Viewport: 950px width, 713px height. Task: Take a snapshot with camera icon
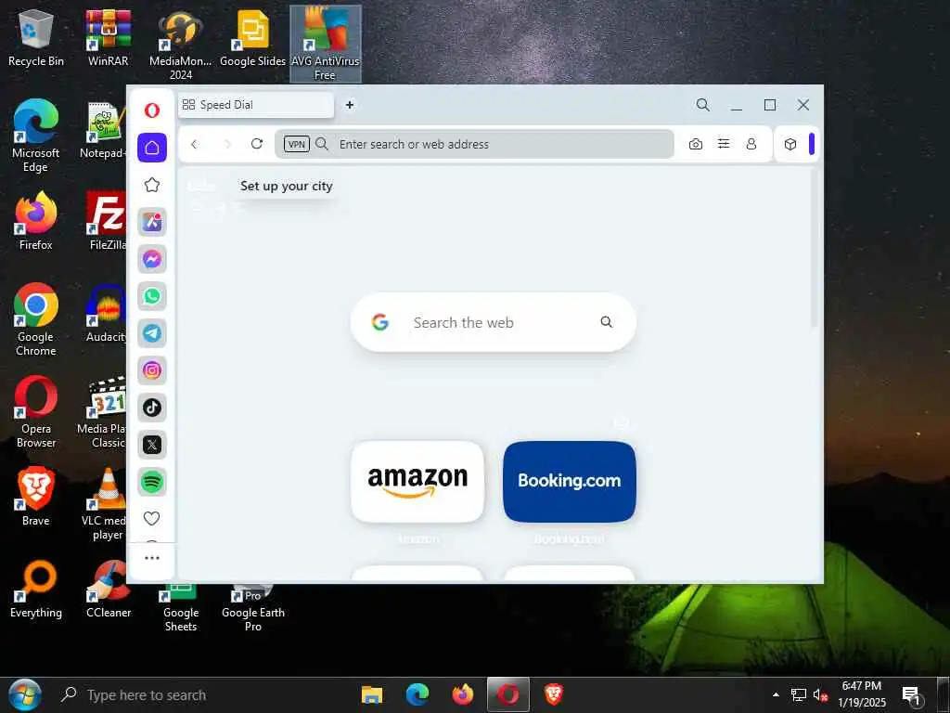[x=696, y=144]
